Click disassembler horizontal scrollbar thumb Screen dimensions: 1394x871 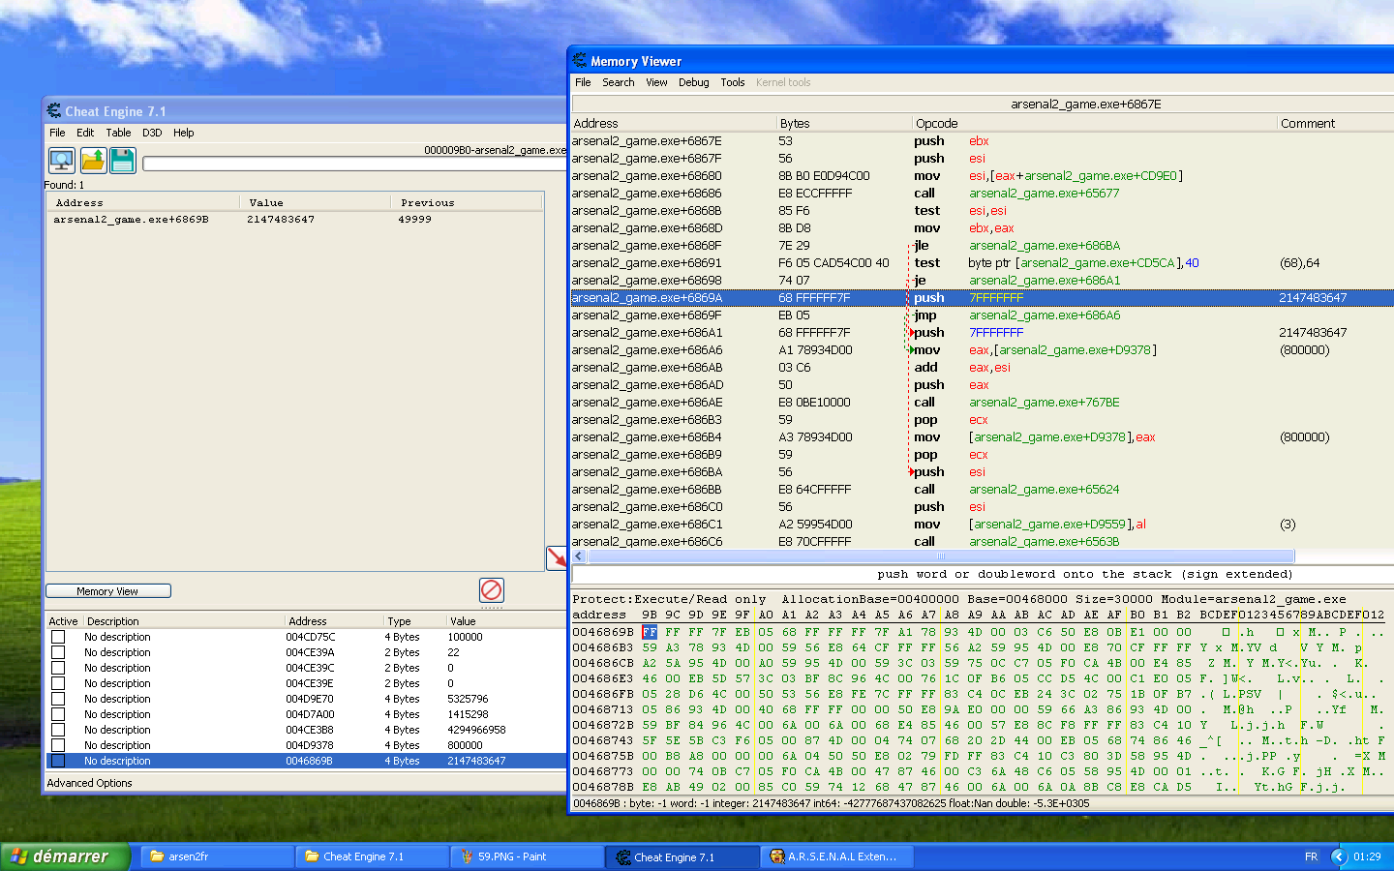pos(940,556)
